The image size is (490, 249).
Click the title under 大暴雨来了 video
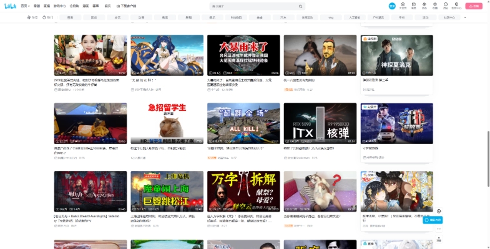[240, 82]
